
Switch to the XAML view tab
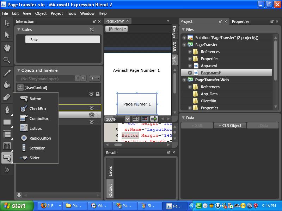(x=174, y=47)
